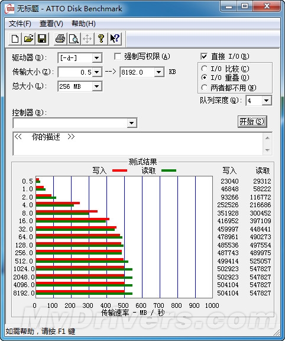Open Print Preview from the toolbar
Viewport: 285px width, 341px height.
point(74,39)
